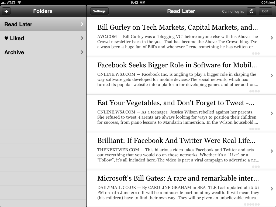
Task: Tap the Edit button
Action: pyautogui.click(x=265, y=11)
